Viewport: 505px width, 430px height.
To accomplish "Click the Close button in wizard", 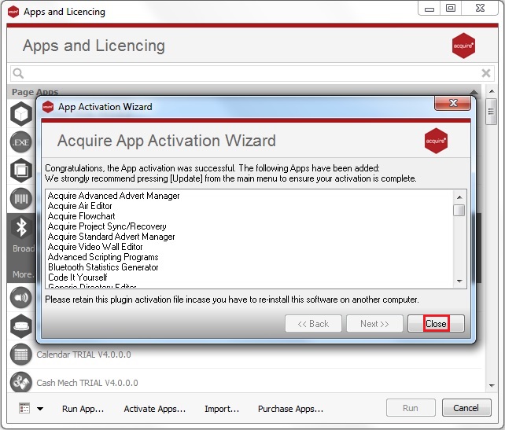I will pyautogui.click(x=436, y=323).
